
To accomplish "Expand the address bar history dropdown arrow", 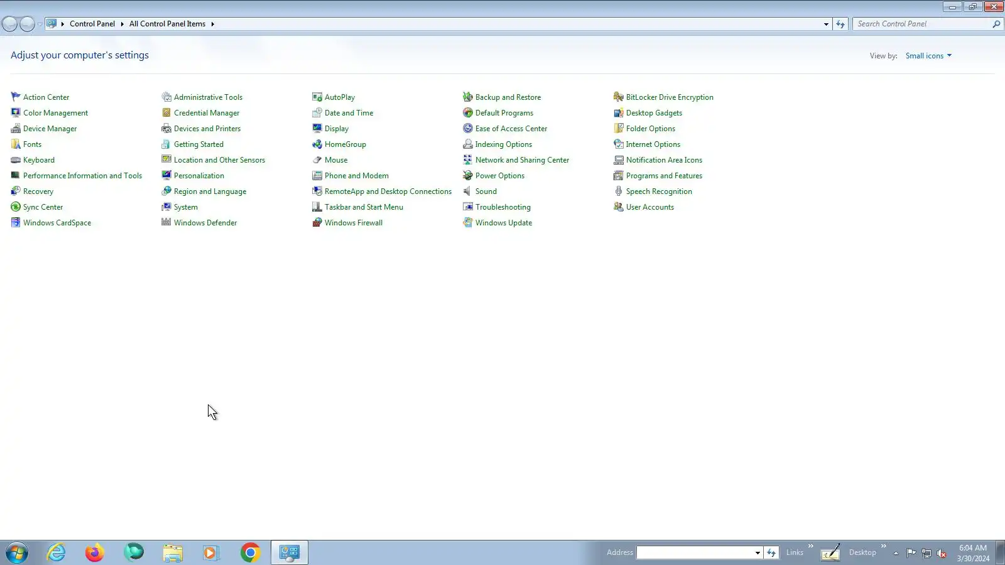I will 826,24.
